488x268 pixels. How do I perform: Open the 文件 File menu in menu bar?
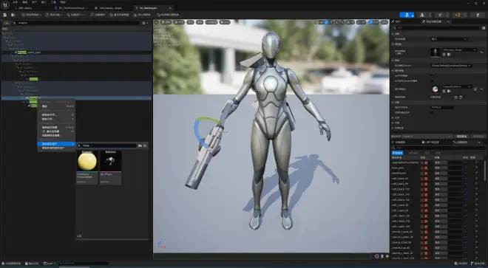(x=15, y=2)
